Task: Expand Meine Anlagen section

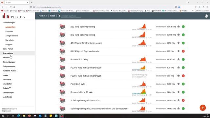Action: [x=9, y=23]
